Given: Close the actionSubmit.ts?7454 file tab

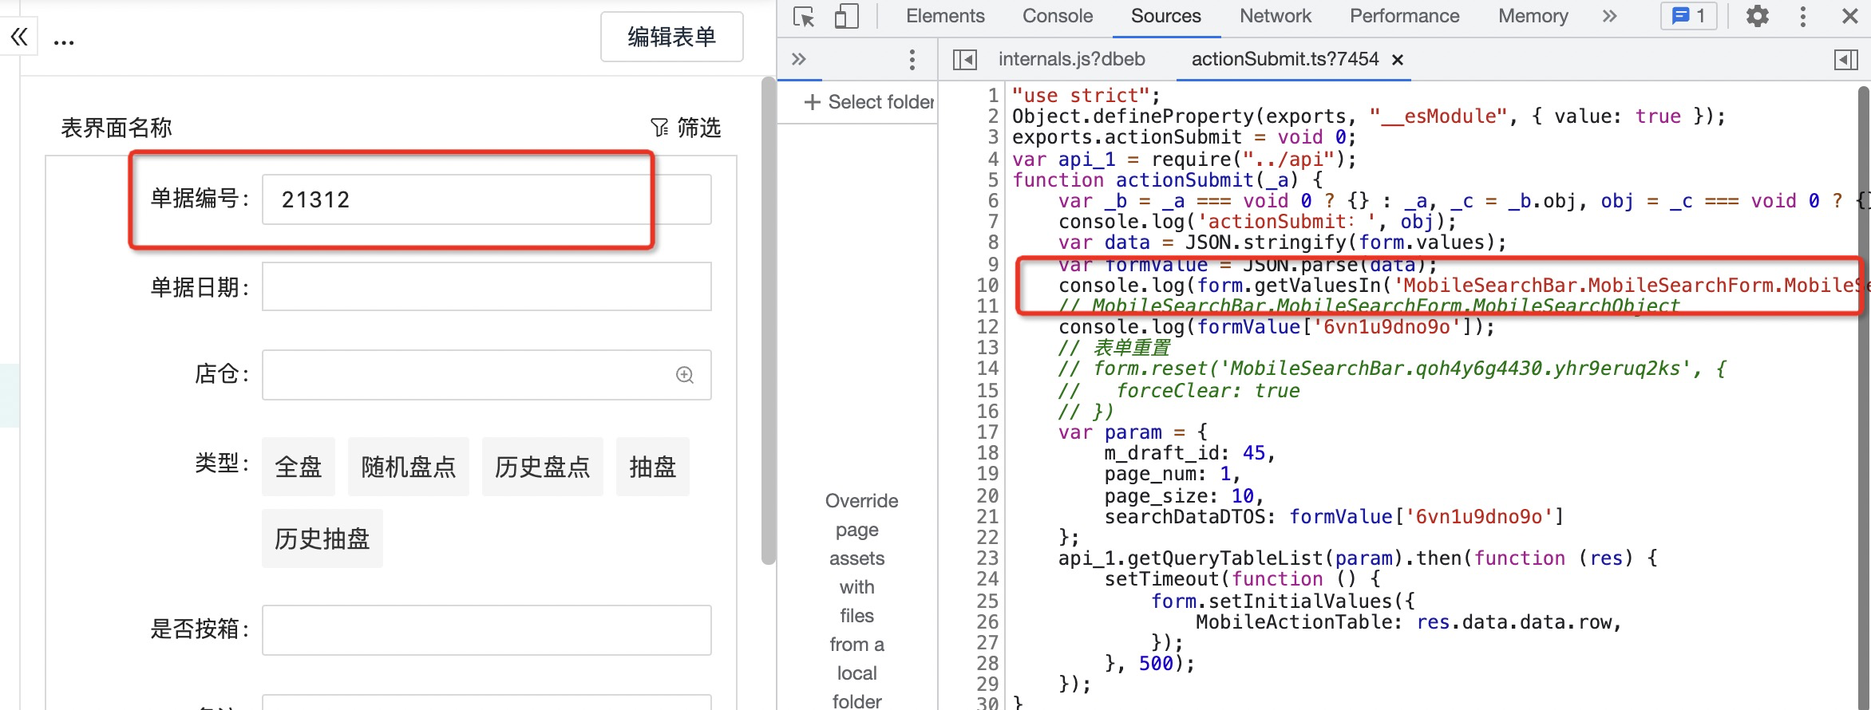Looking at the screenshot, I should click(x=1398, y=60).
